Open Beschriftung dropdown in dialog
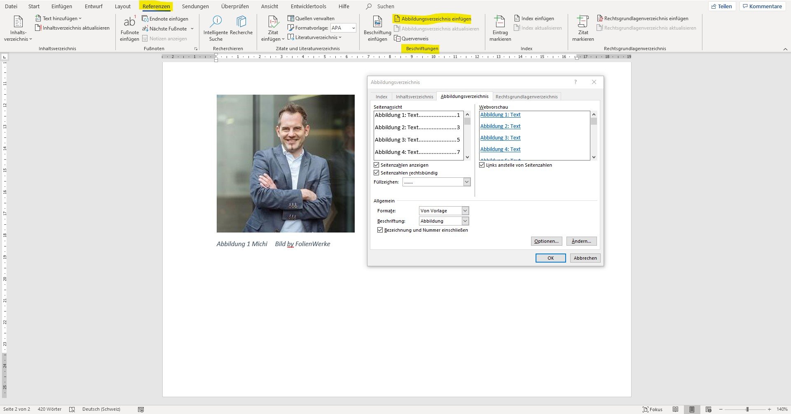Image resolution: width=791 pixels, height=414 pixels. pyautogui.click(x=465, y=221)
